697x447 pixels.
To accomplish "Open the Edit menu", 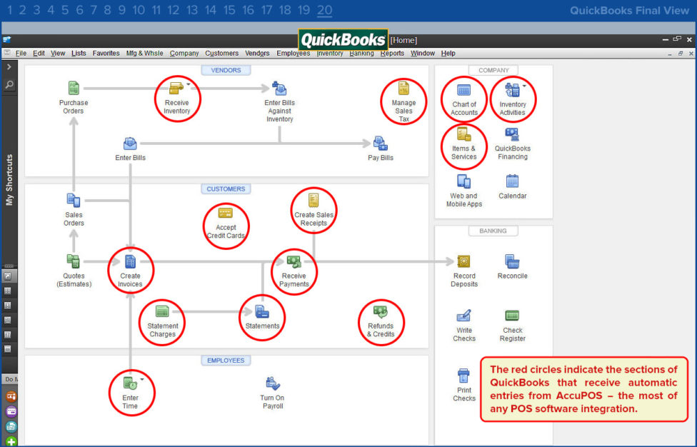I will coord(39,54).
